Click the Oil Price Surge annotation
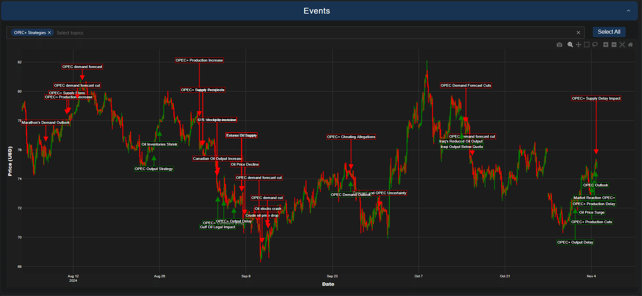 point(592,212)
